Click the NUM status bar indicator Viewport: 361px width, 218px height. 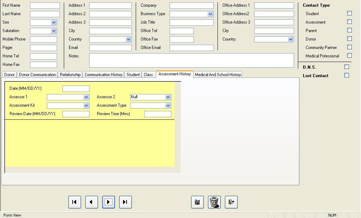(332, 215)
